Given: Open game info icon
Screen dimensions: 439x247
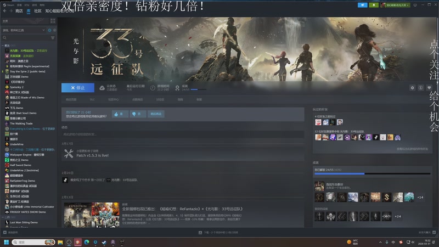Looking at the screenshot, I should [421, 88].
